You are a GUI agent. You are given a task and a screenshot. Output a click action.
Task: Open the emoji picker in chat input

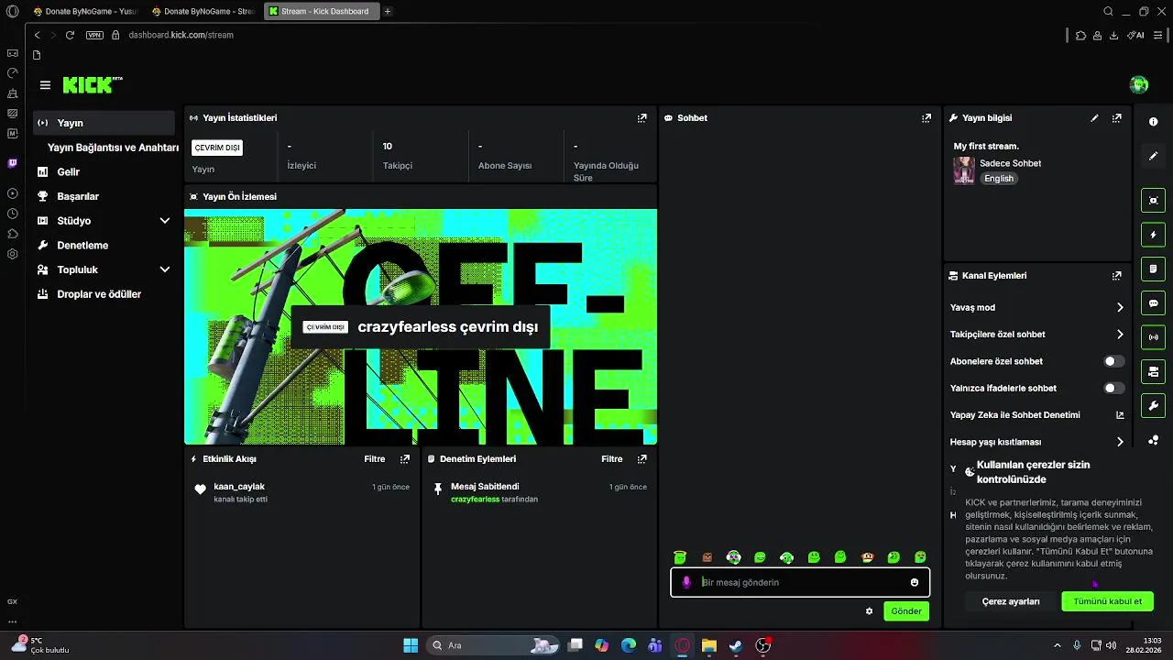(x=915, y=582)
